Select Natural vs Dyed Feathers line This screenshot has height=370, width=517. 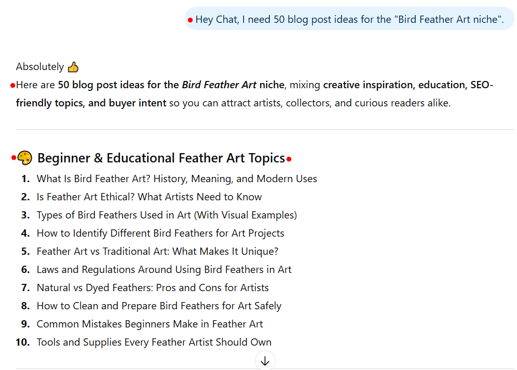[153, 287]
